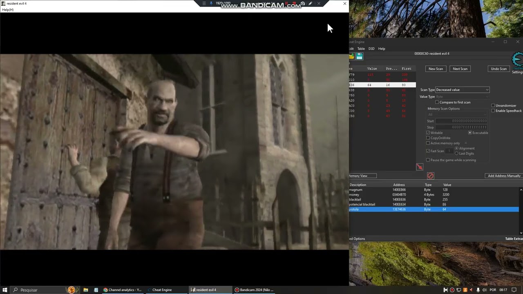Open memory region 'All' dropdown
This screenshot has height=294, width=523.
pos(458,114)
